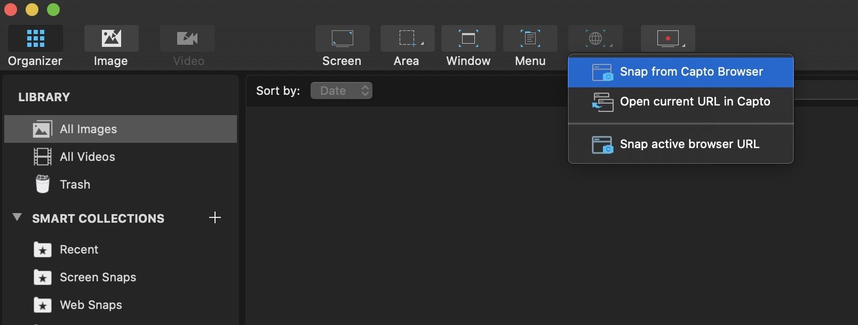Add a new smart collection

[x=215, y=217]
